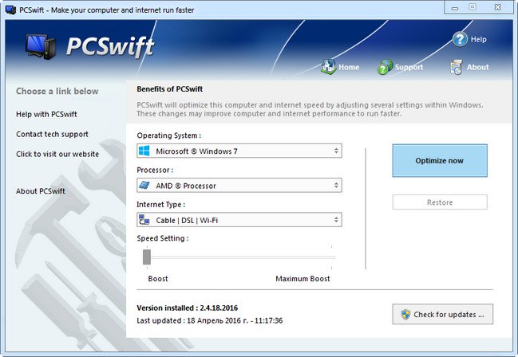This screenshot has width=518, height=357.
Task: Click Check for updates button
Action: (x=443, y=314)
